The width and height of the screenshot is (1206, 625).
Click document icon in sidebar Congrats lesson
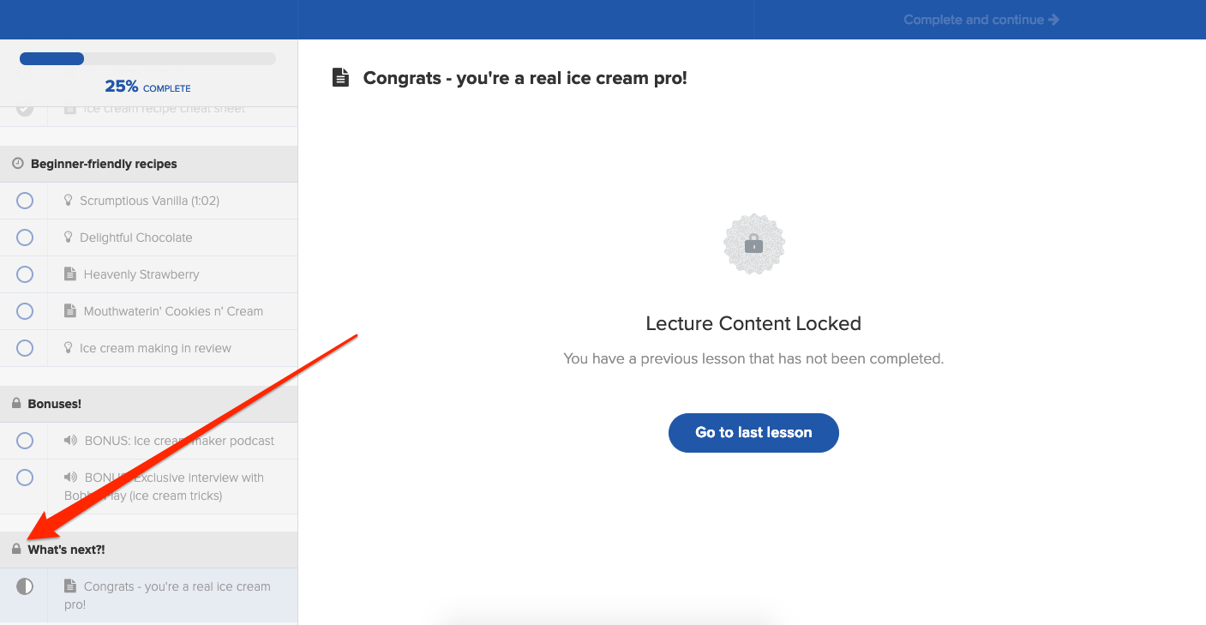pos(70,586)
